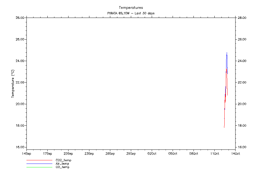Click the line sample beside Air_temp
Image resolution: width=262 pixels, height=185 pixels.
click(x=39, y=164)
